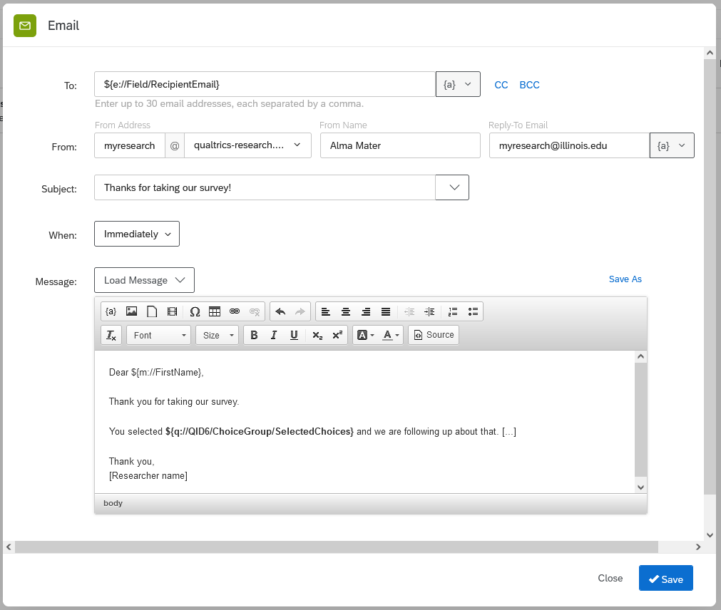The image size is (721, 610).
Task: Expand the Subject dropdown arrow
Action: pyautogui.click(x=452, y=187)
